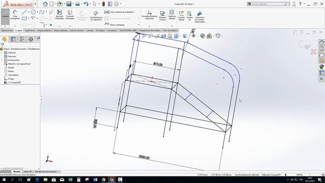This screenshot has height=183, width=325.
Task: Open dropdown arrow below Convertir entidades
Action: 70,26
